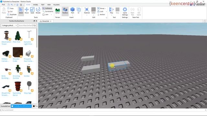Select the Exploding Barrel model
This screenshot has height=116, width=207.
[x=17, y=89]
